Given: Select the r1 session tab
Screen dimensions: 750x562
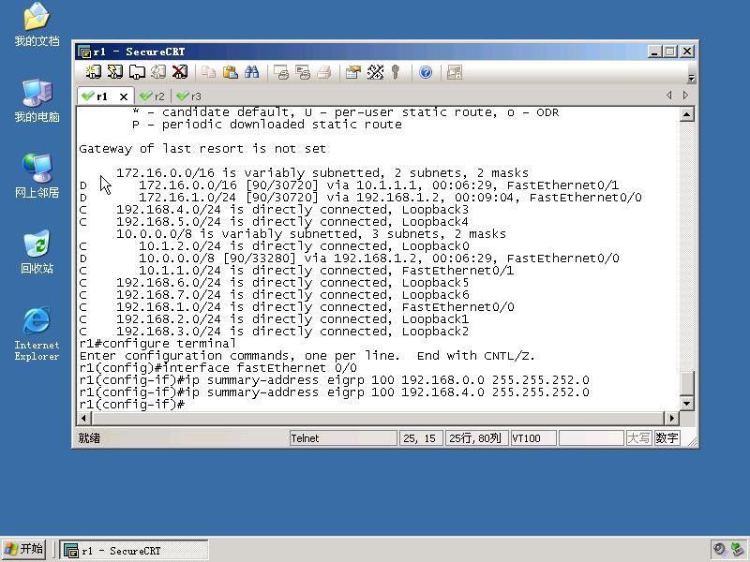Looking at the screenshot, I should pyautogui.click(x=101, y=96).
